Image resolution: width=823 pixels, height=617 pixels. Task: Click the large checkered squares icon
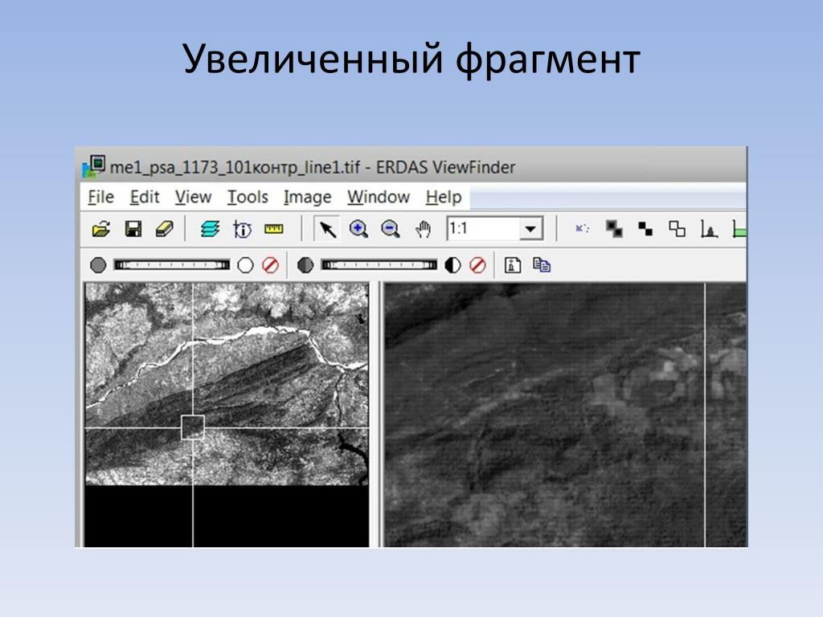click(614, 229)
